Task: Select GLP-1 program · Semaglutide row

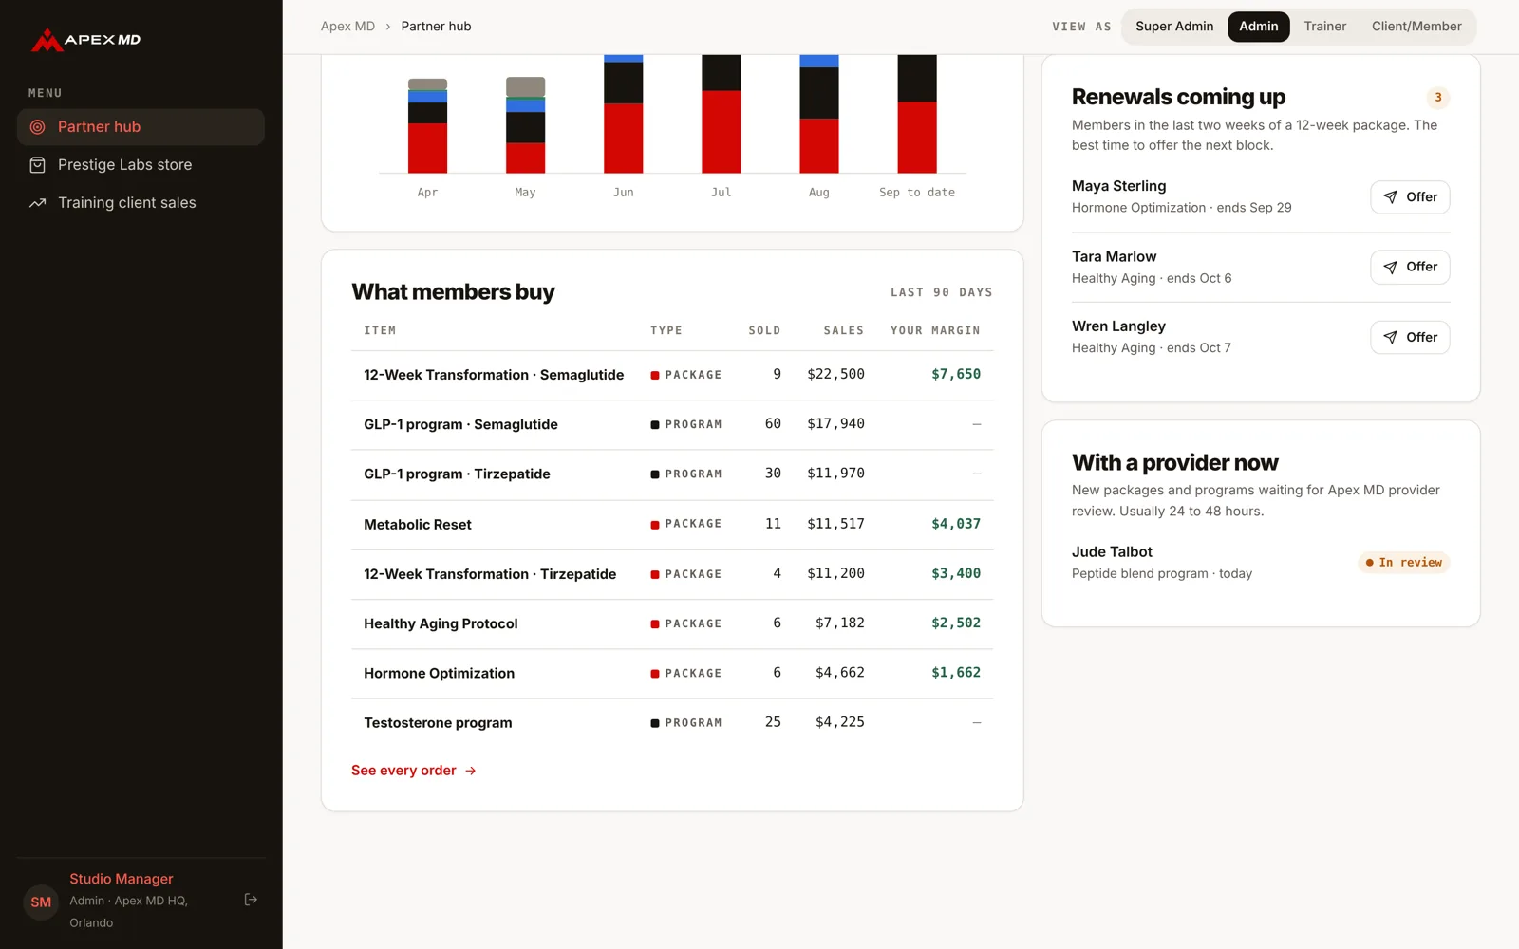Action: click(x=672, y=424)
